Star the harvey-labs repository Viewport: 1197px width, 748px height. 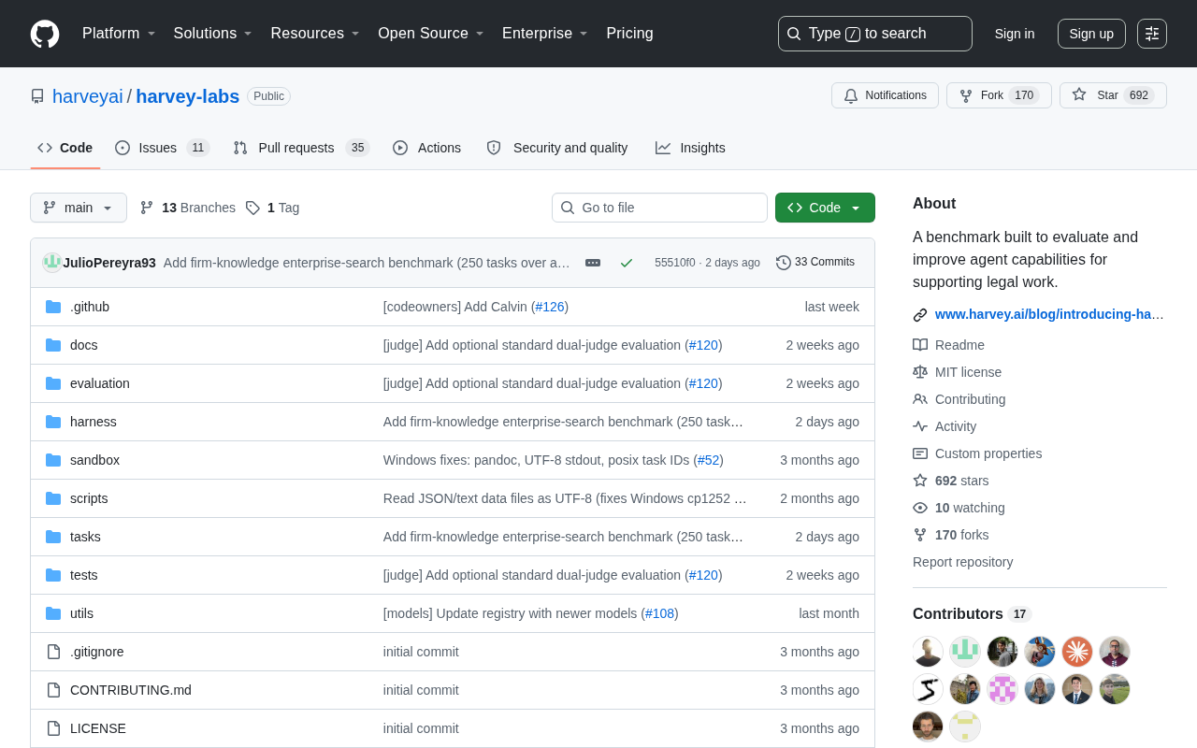[1113, 95]
